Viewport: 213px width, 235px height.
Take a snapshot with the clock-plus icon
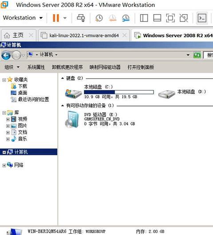(99, 18)
